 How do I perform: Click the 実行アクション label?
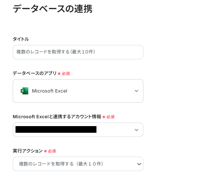[28, 151]
